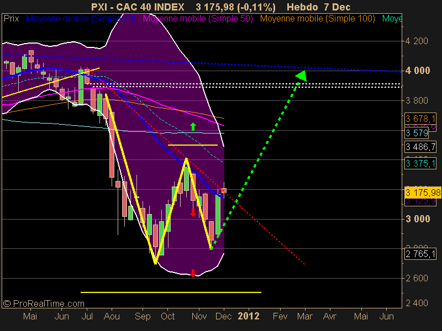This screenshot has width=442, height=331.
Task: Select 'Moyenne mobile (Simple 20)' legend entry
Action: pos(81,19)
